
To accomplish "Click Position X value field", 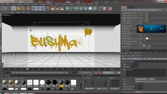I will pyautogui.click(x=90, y=81).
